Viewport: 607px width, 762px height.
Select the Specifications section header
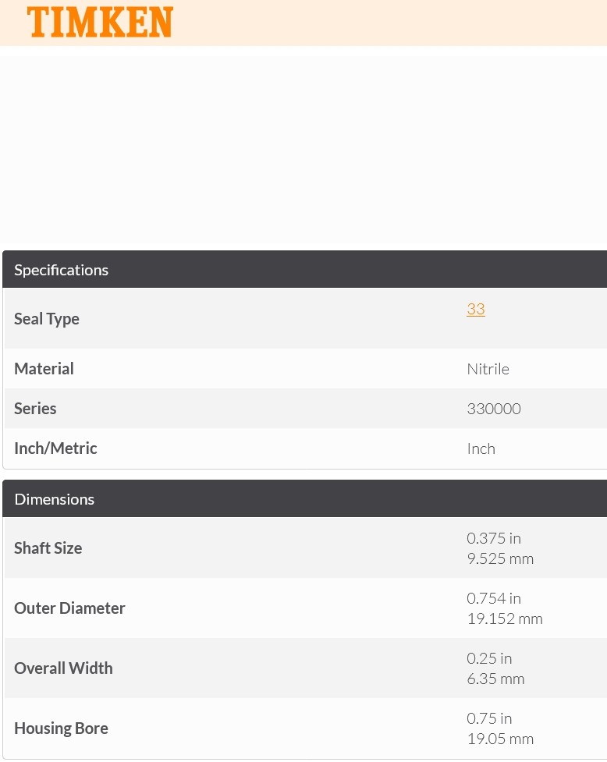click(x=305, y=270)
